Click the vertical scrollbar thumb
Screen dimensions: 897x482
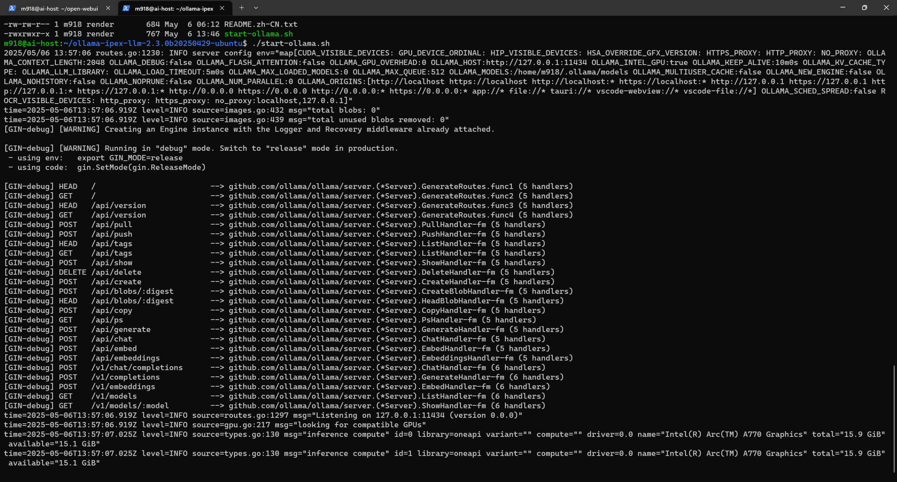(x=894, y=418)
